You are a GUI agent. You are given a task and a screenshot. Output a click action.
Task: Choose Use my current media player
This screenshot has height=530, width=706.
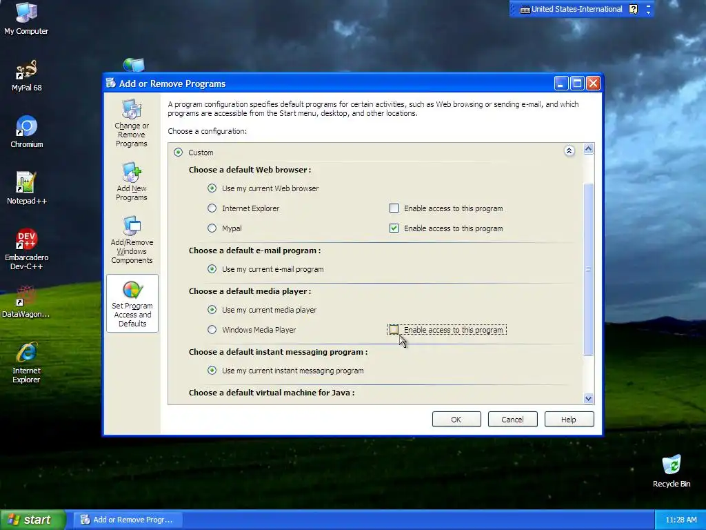click(x=212, y=310)
